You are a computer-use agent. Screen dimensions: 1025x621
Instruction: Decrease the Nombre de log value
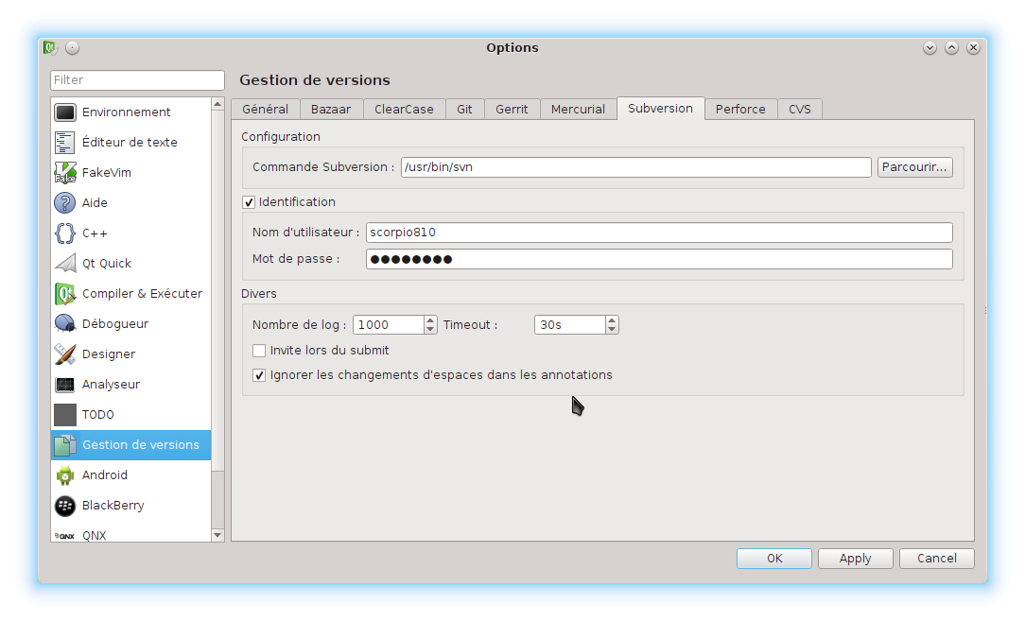(x=430, y=330)
